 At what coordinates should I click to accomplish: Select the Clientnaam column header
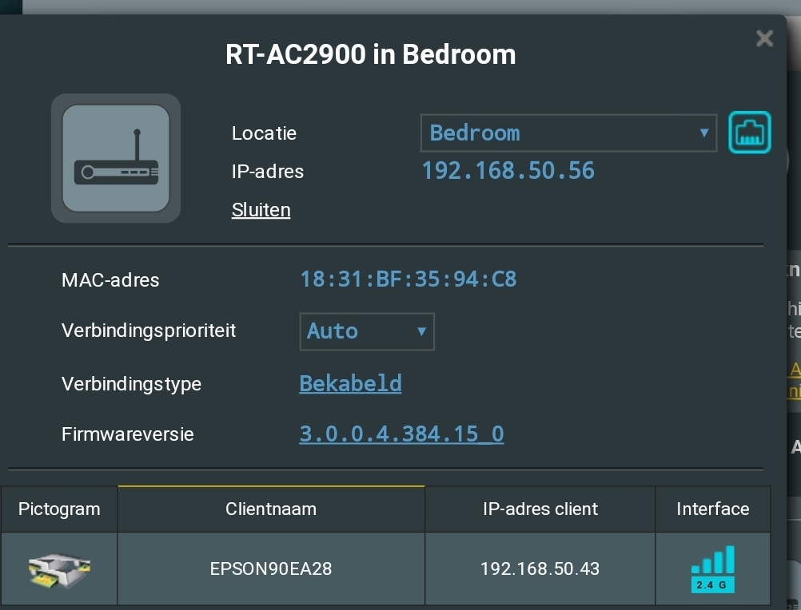tap(271, 509)
